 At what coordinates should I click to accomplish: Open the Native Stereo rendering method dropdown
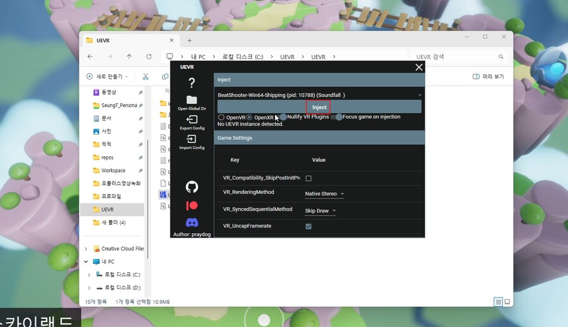324,194
